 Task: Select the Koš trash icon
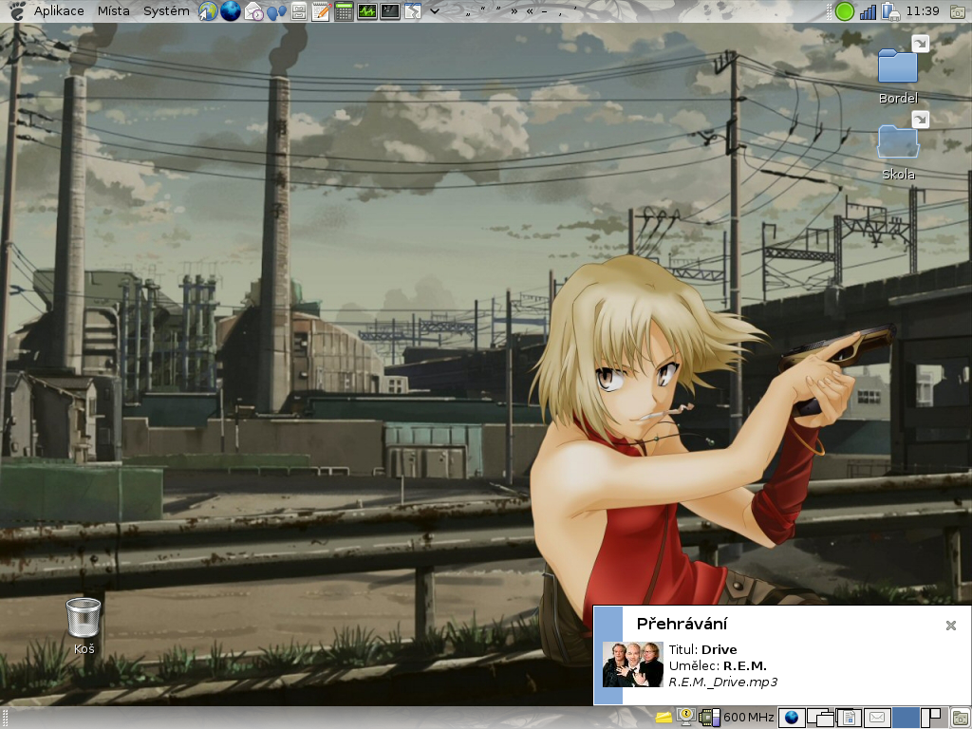pos(84,626)
